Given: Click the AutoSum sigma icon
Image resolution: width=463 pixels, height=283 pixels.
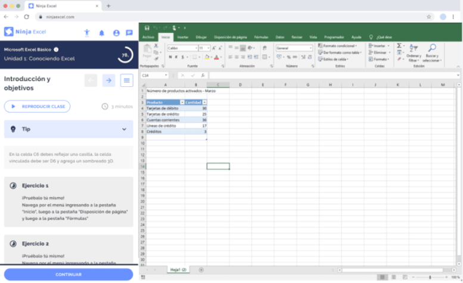Looking at the screenshot, I should [399, 45].
